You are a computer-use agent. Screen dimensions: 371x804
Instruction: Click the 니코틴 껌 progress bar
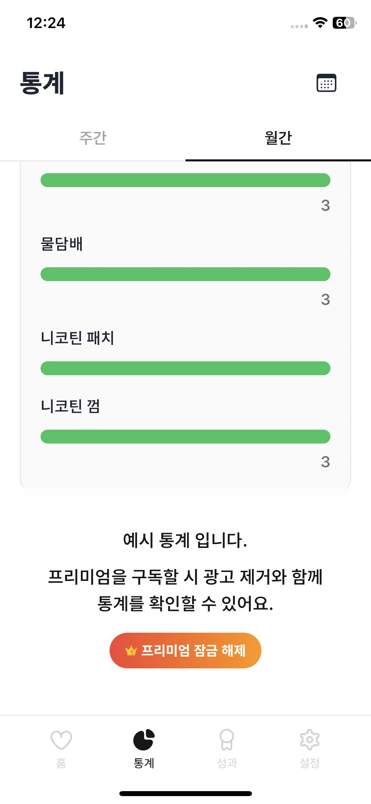coord(185,437)
